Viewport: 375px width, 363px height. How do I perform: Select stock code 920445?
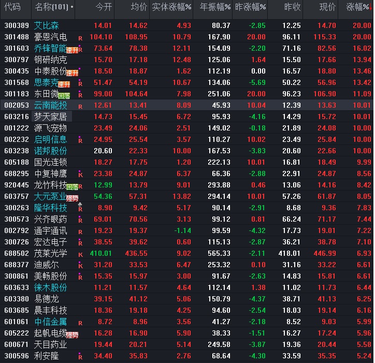tap(17, 185)
